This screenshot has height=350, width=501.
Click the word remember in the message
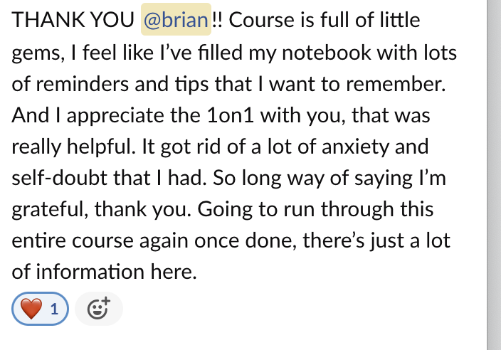(396, 84)
